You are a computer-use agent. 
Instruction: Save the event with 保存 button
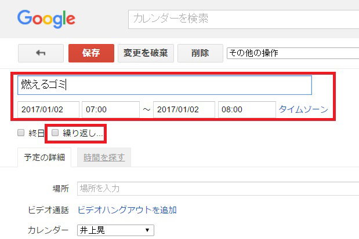(91, 53)
